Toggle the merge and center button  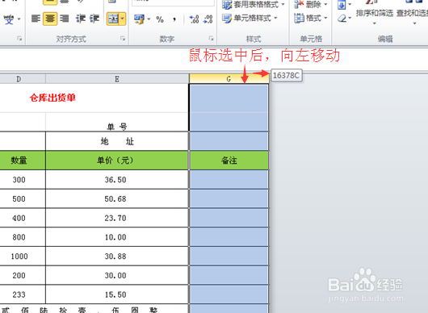113,19
